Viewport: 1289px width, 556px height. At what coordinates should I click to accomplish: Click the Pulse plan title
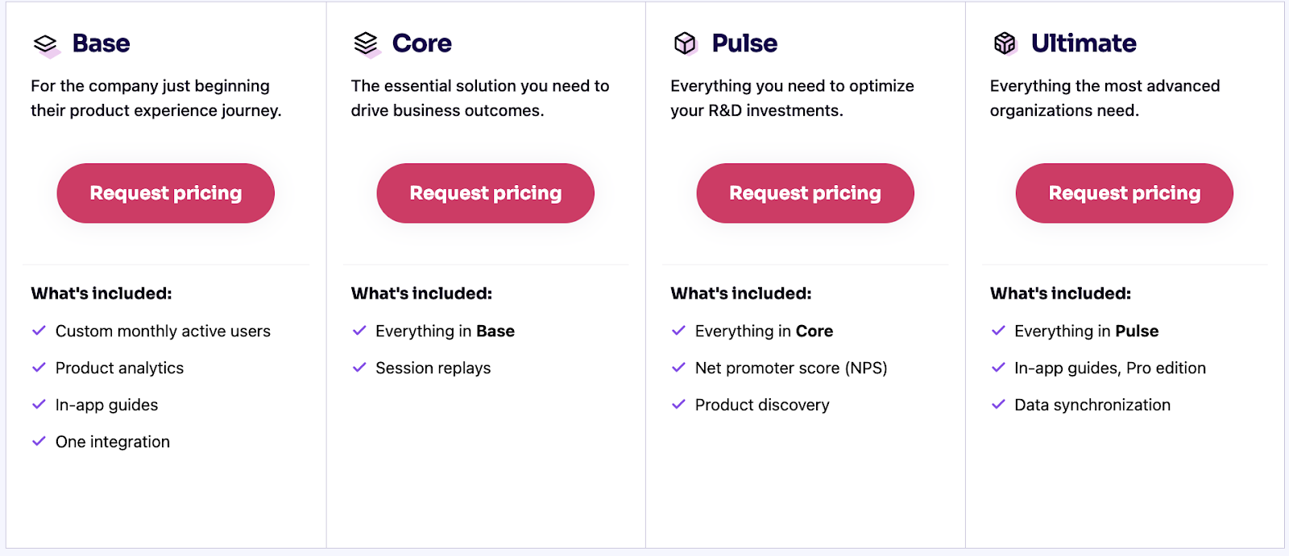coord(744,43)
